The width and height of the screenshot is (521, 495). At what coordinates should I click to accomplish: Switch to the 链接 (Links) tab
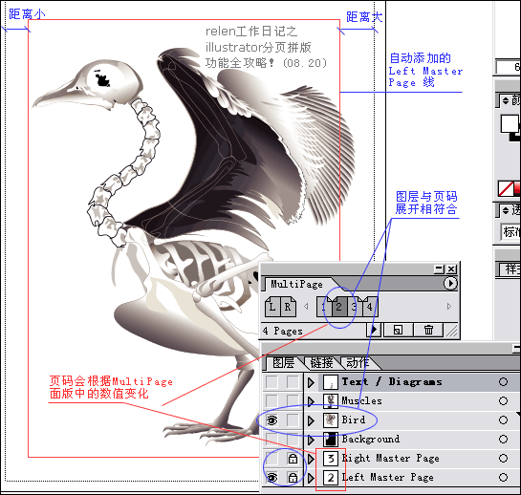pyautogui.click(x=321, y=363)
